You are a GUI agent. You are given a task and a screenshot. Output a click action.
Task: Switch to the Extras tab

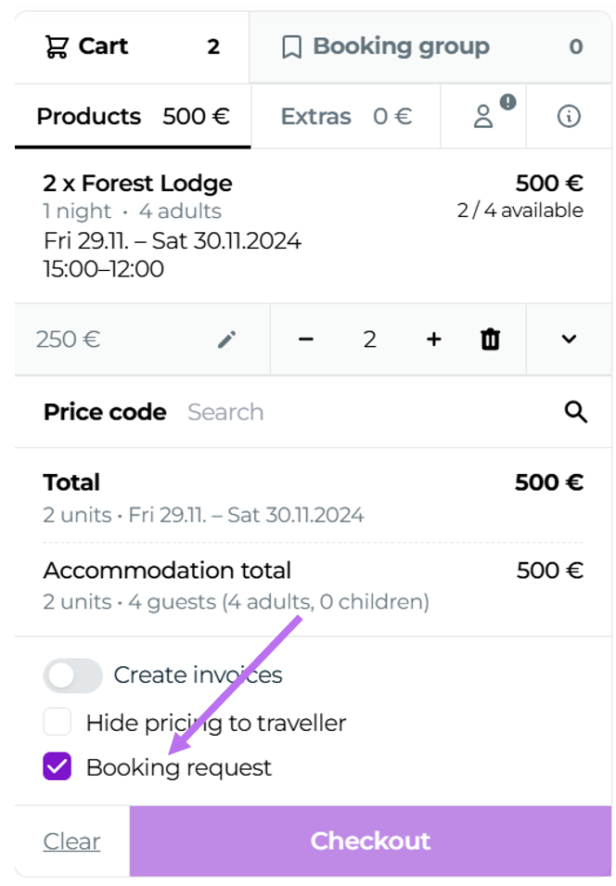tap(345, 116)
